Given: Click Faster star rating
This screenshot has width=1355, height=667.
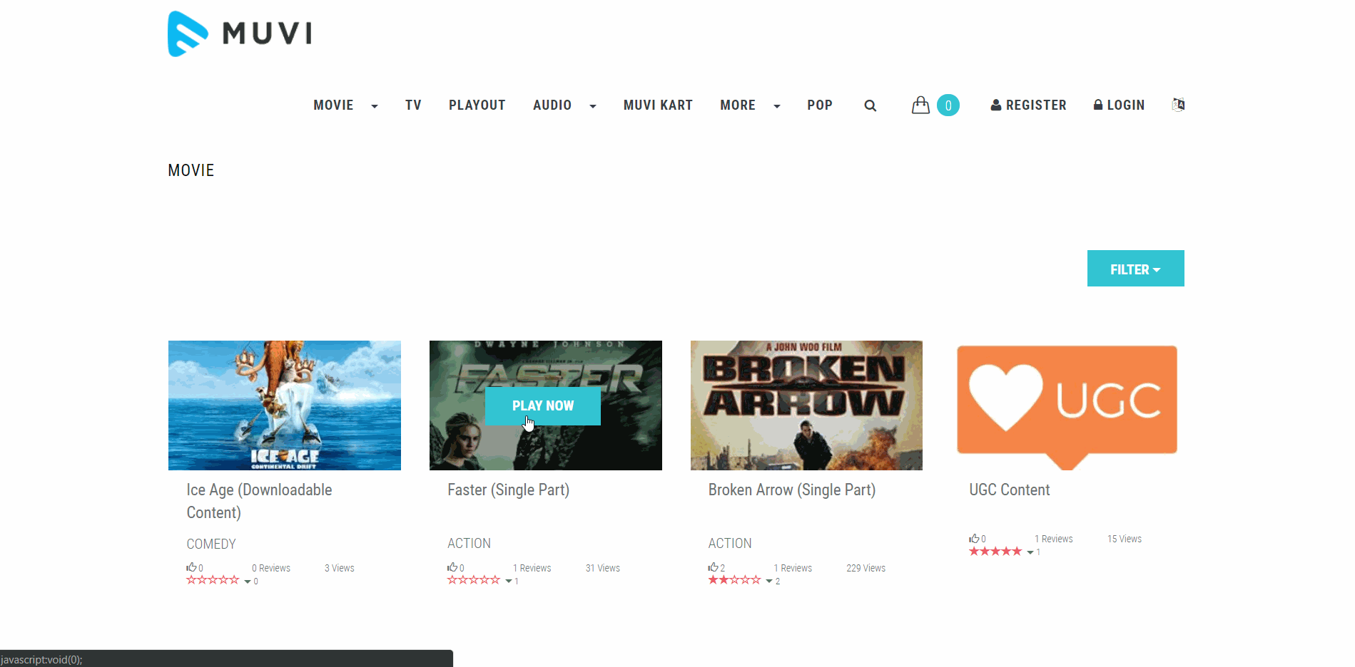Looking at the screenshot, I should click(x=474, y=580).
